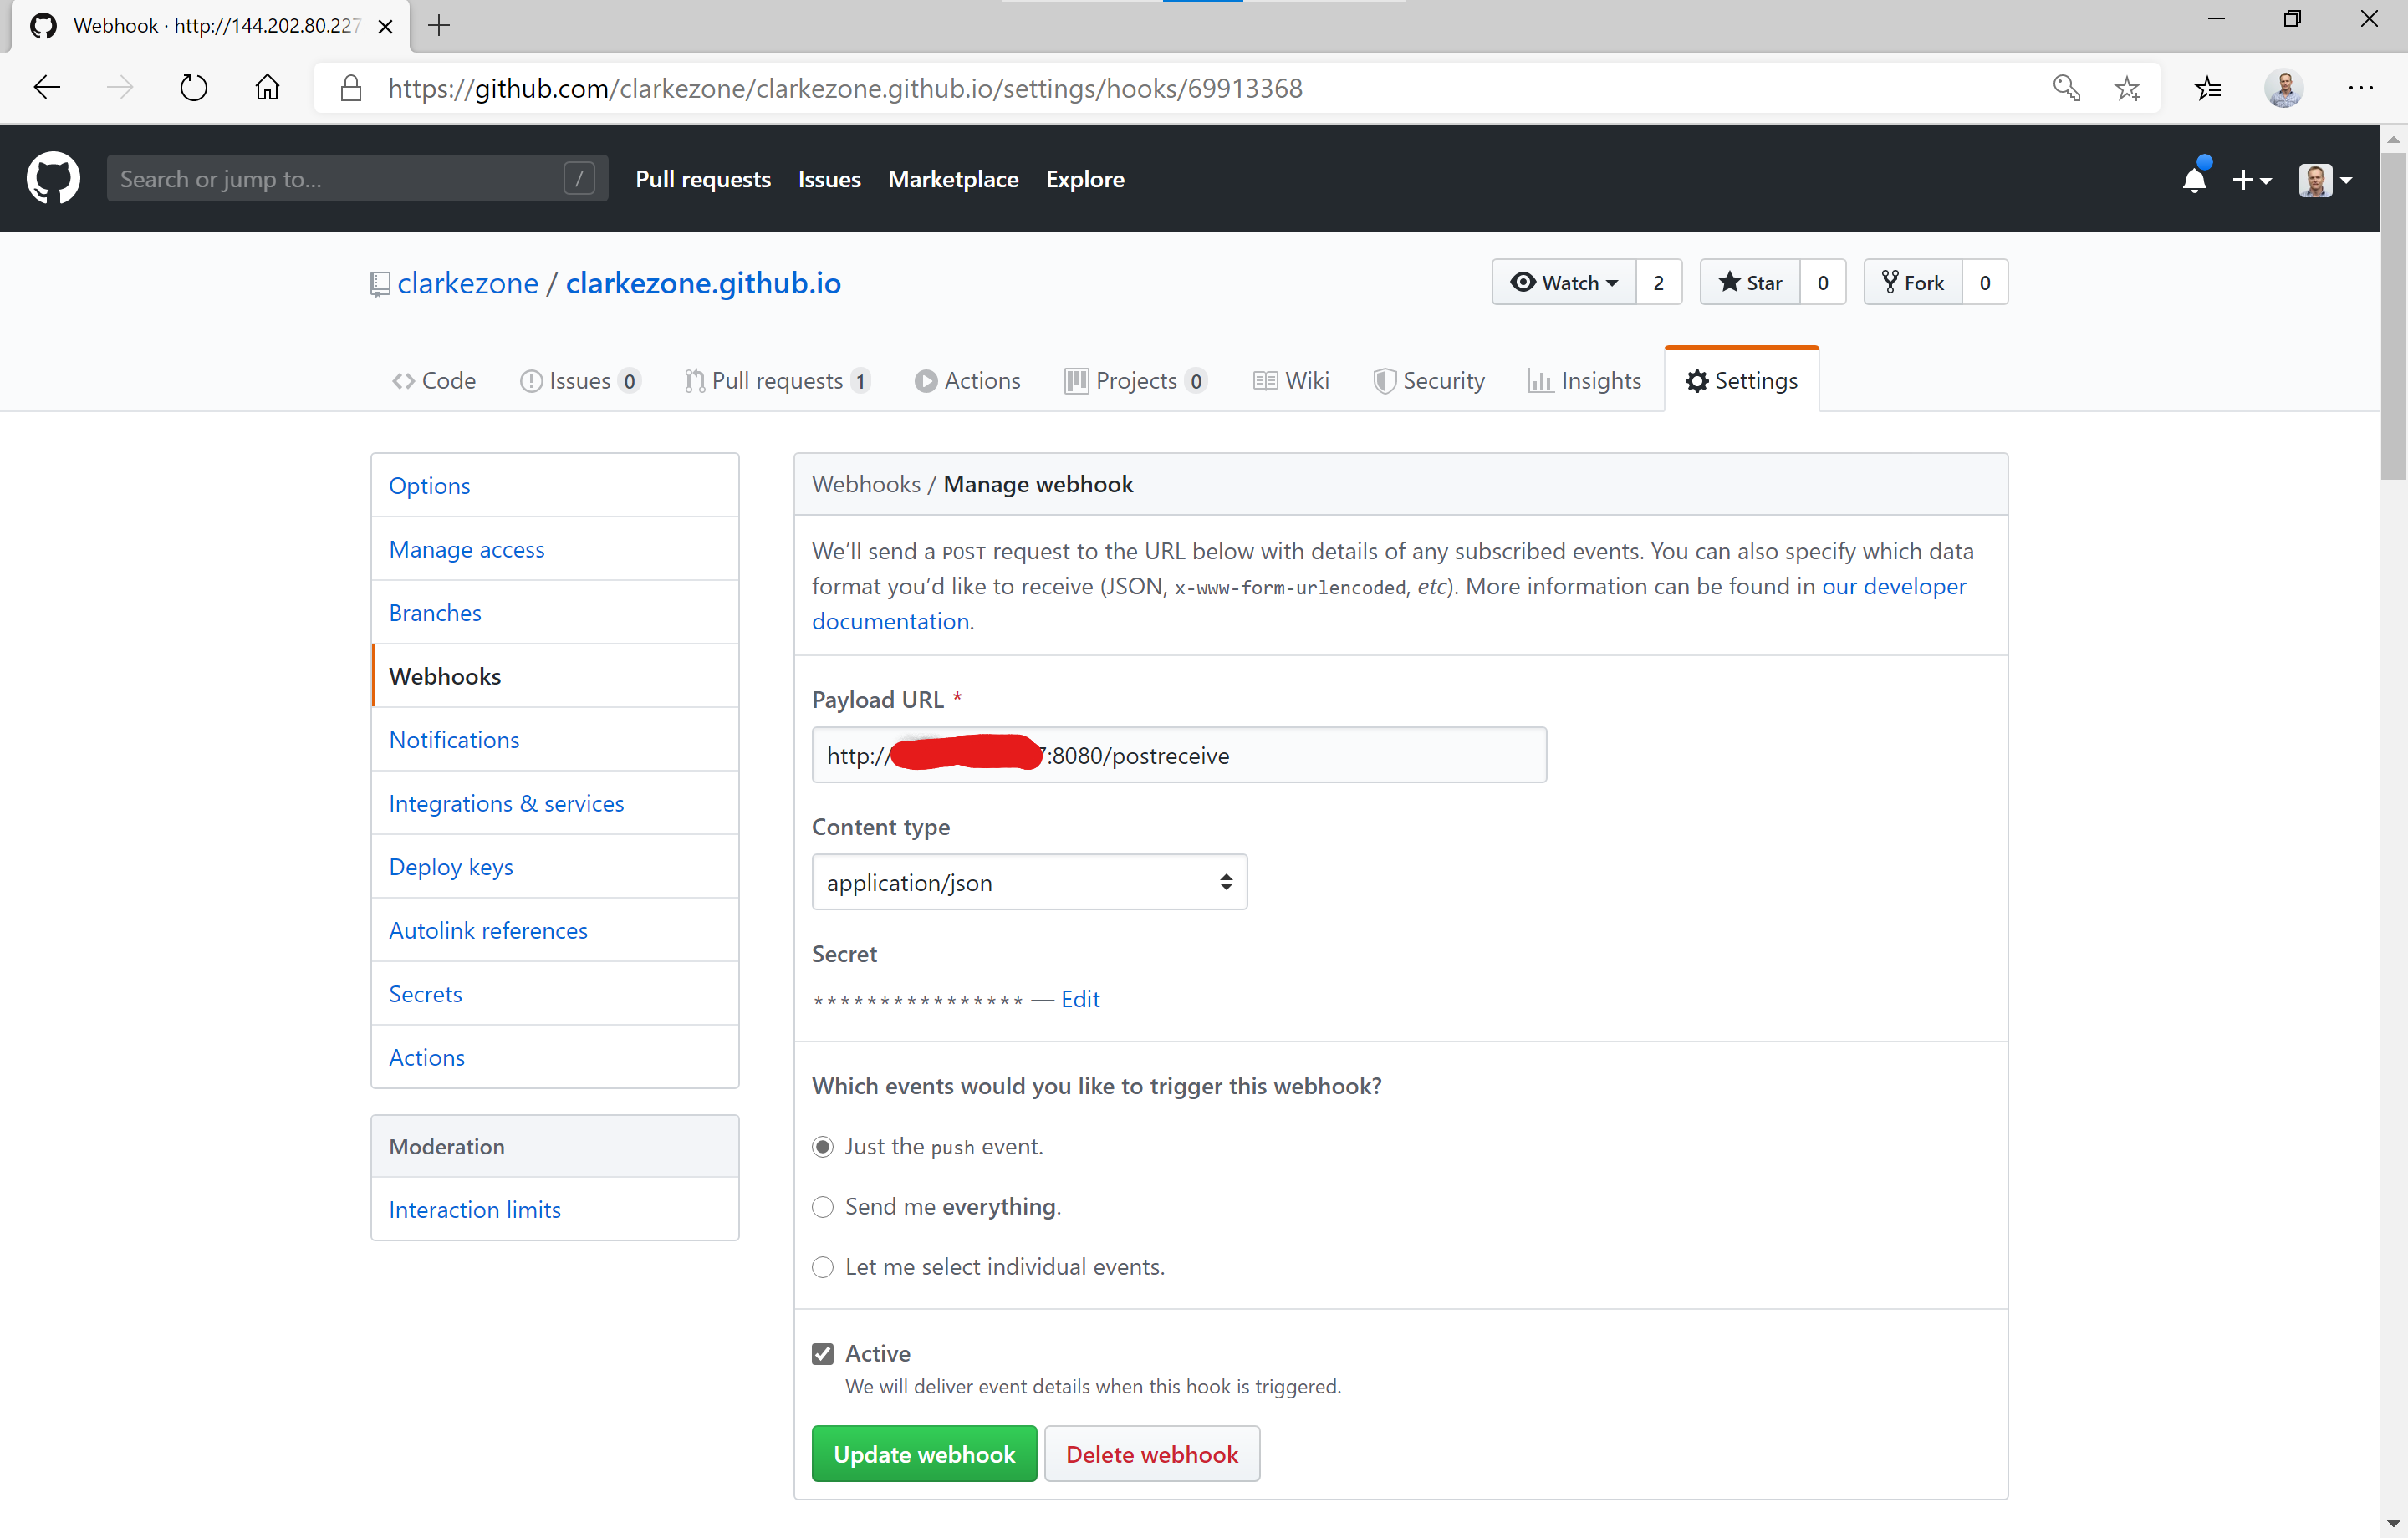Click the profile avatar in the header
Image resolution: width=2408 pixels, height=1538 pixels.
[x=2316, y=180]
